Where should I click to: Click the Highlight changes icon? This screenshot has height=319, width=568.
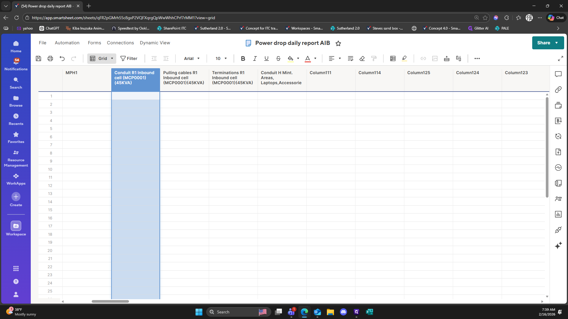click(404, 58)
